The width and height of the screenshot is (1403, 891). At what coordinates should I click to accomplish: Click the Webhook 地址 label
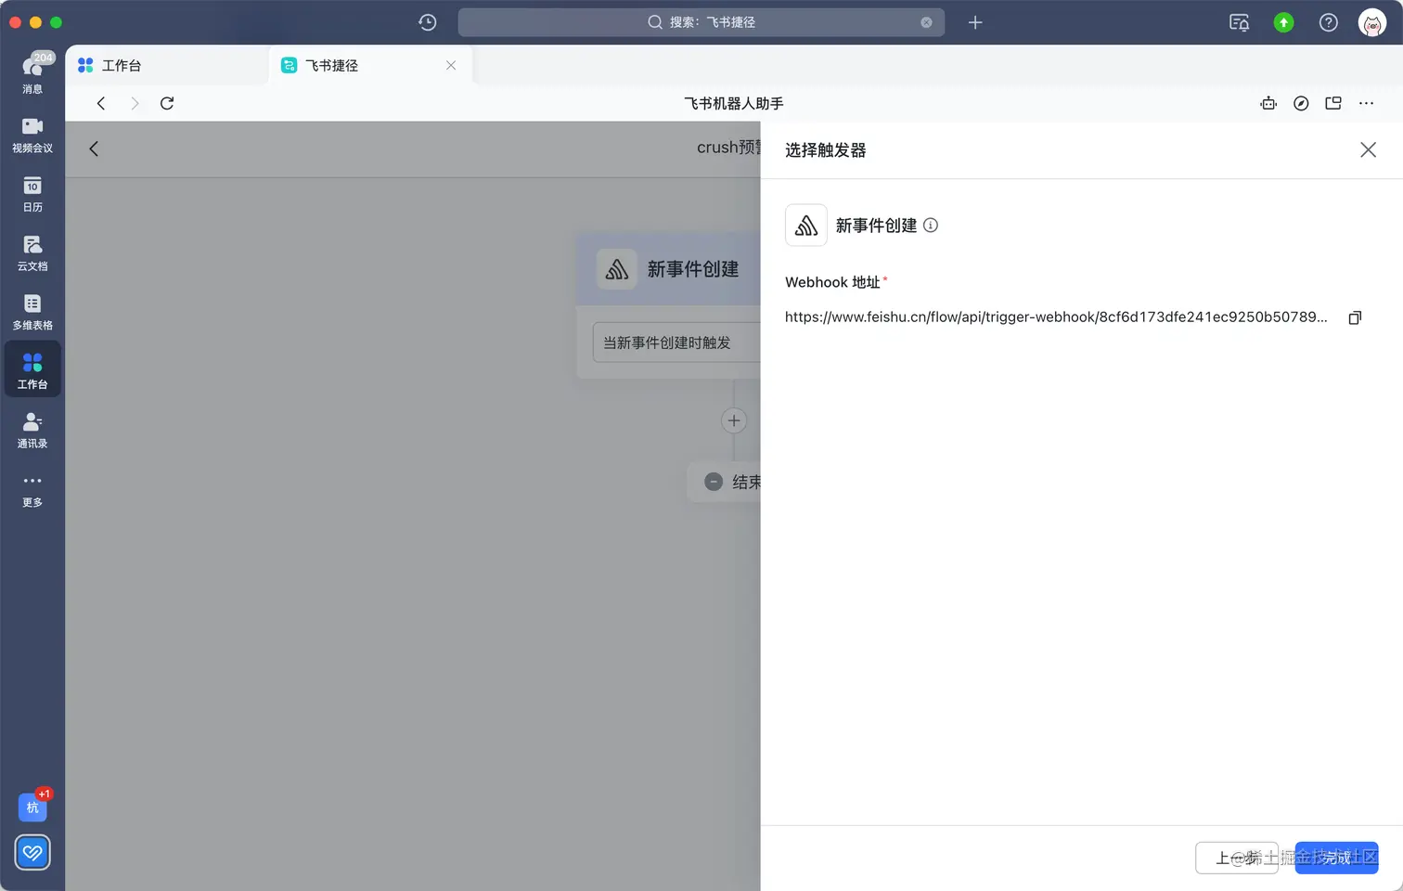[x=832, y=282]
